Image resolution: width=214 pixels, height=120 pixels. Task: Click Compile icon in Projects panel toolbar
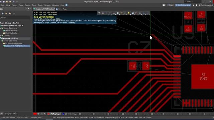pos(3,13)
